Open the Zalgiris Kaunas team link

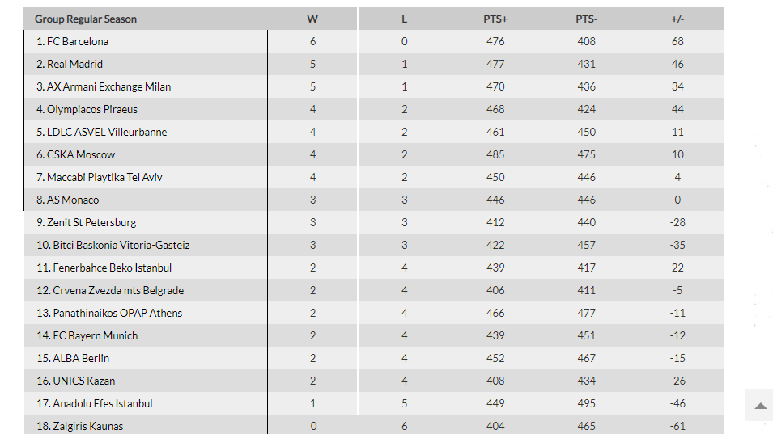tap(87, 426)
